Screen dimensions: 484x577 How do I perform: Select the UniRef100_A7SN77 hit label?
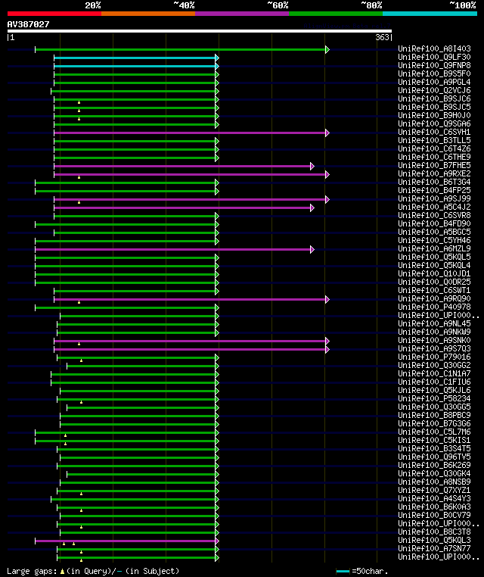click(x=434, y=548)
